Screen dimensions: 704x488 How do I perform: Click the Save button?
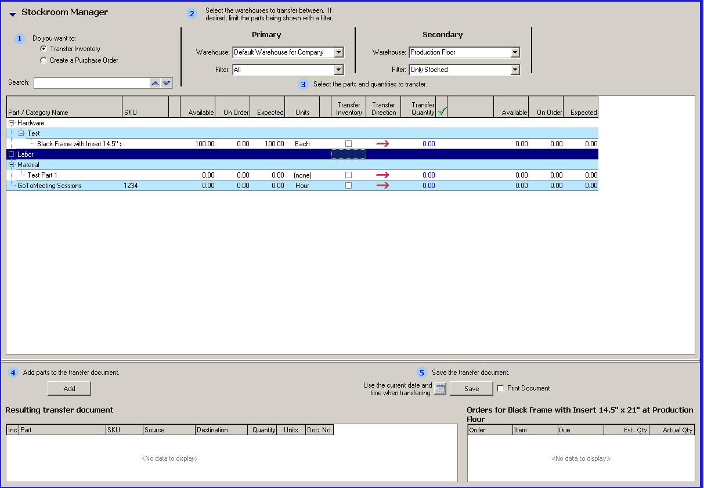point(471,389)
